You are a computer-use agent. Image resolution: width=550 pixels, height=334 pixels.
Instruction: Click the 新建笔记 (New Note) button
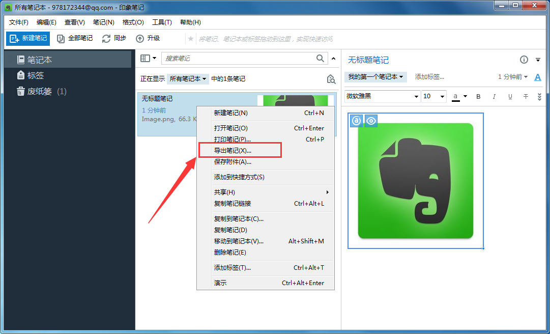click(x=27, y=38)
